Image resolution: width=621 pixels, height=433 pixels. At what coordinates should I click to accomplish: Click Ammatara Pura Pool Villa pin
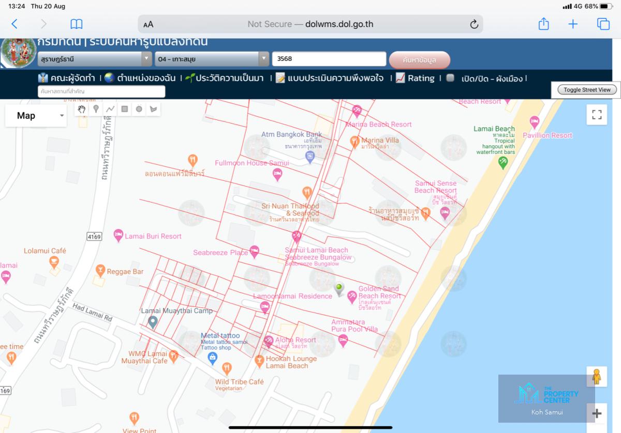(343, 341)
